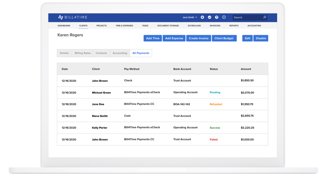Type in the Search field
Viewport: 325px width, 174px height.
click(247, 17)
